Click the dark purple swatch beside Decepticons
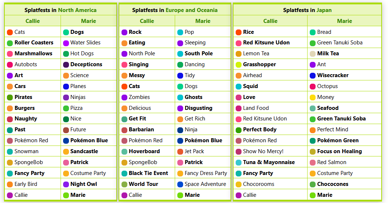390x203 pixels. (66, 65)
